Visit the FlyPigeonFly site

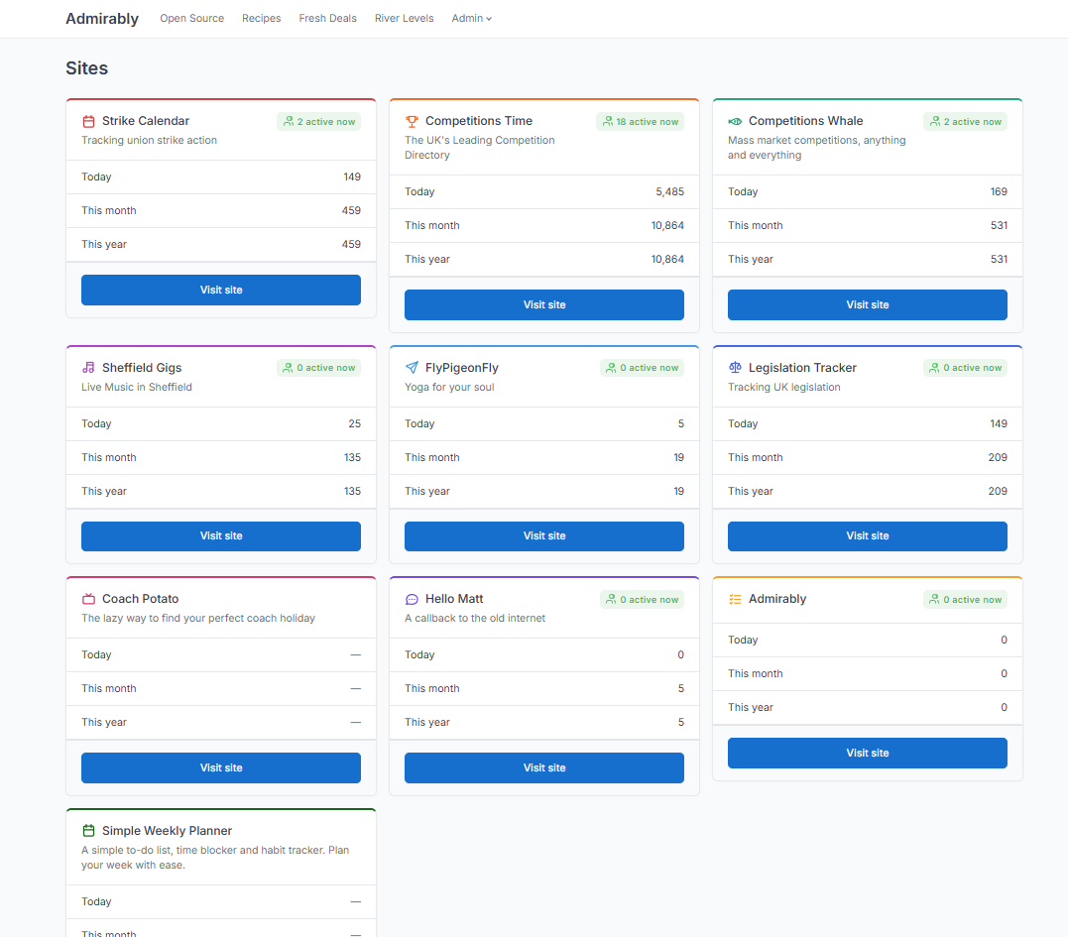pyautogui.click(x=544, y=535)
